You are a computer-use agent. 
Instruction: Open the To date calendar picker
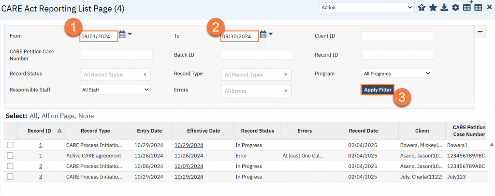pos(263,34)
